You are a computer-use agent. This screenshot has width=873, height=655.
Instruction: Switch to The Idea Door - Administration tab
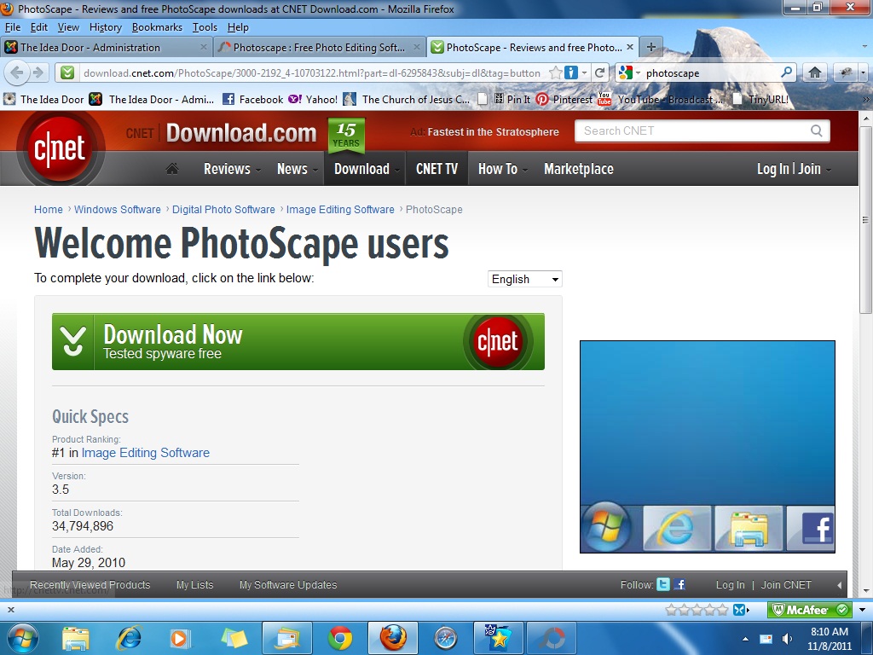pyautogui.click(x=106, y=48)
